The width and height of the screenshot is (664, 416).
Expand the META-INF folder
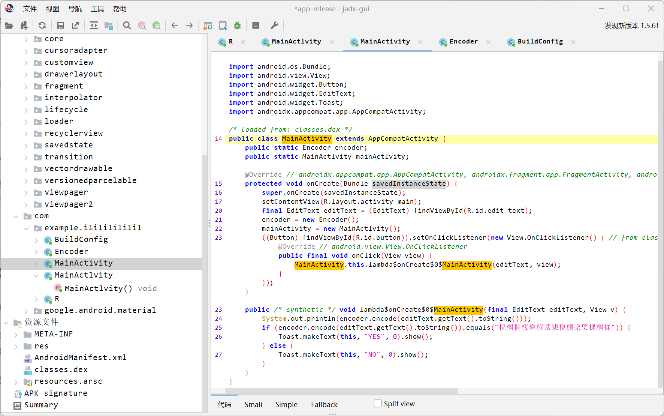pos(16,335)
